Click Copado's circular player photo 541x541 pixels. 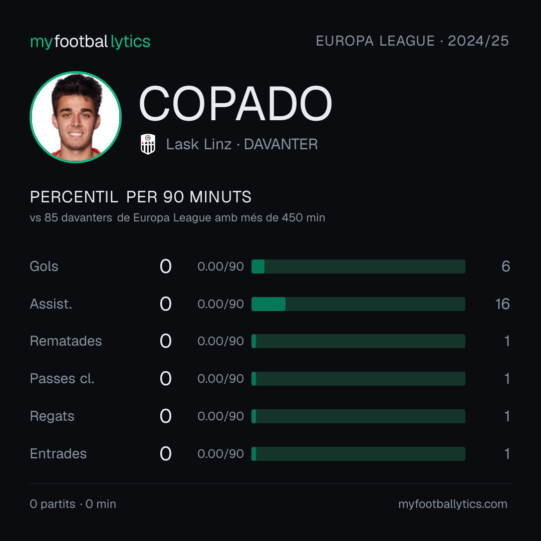click(x=76, y=117)
